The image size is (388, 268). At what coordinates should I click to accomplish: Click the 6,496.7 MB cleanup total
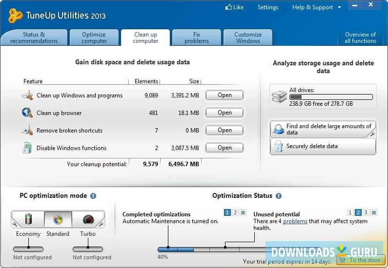[184, 164]
